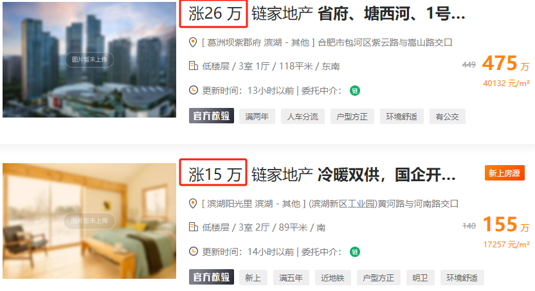Click the building icon beside 89平米 details
Viewport: 535px width, 291px height.
tap(193, 227)
